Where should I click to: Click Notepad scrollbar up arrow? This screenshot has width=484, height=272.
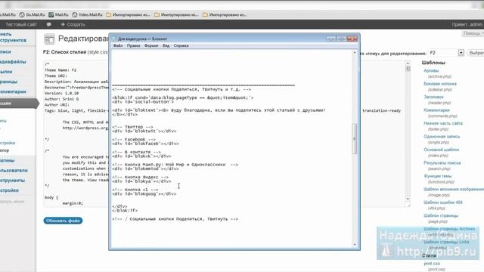355,53
